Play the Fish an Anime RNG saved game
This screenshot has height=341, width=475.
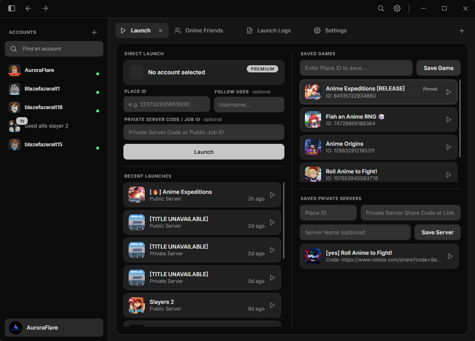coord(449,120)
